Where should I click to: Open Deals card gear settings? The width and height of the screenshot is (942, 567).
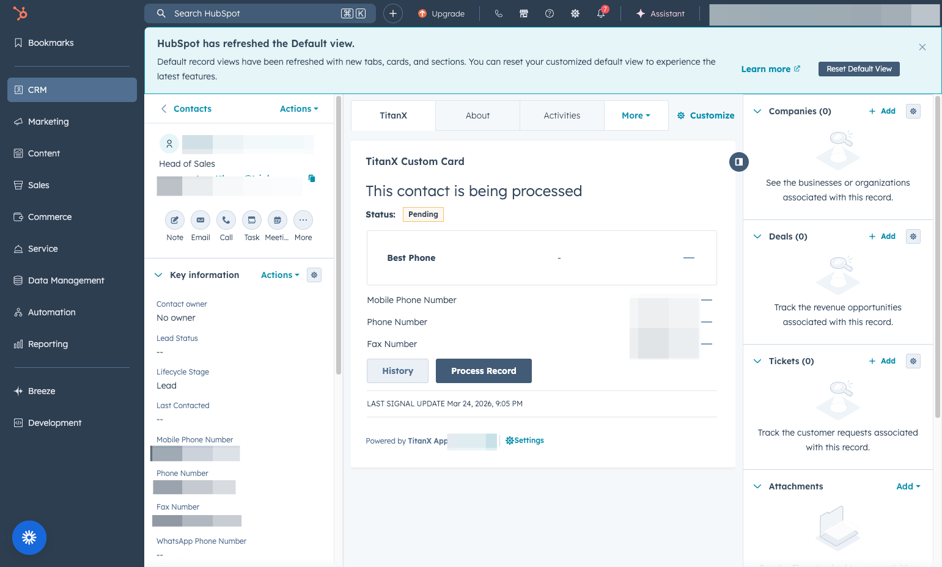[x=913, y=236]
